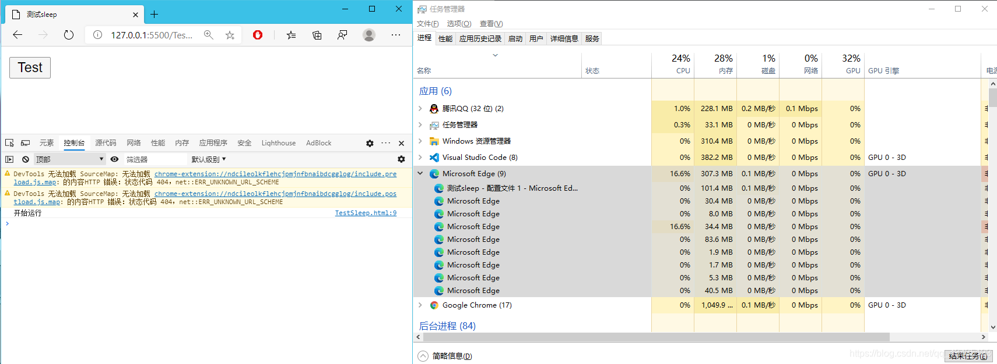
Task: Click the 结束任务 button
Action: [x=968, y=356]
